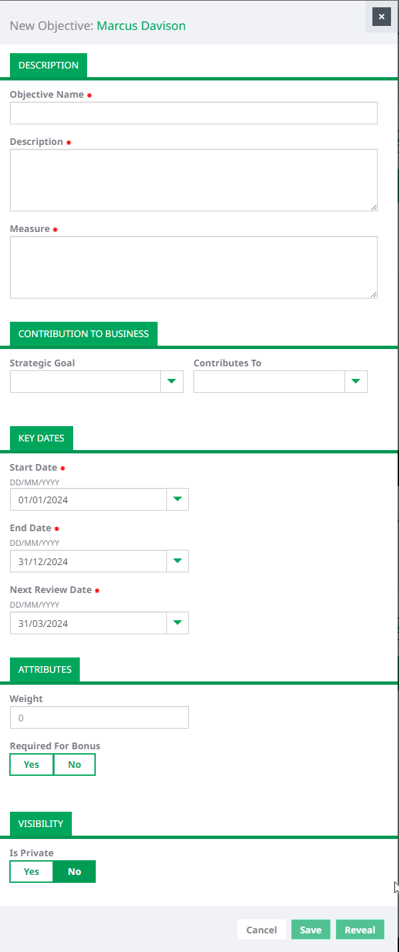Screen dimensions: 399x952
Task: Open the Next Review Date picker
Action: pyautogui.click(x=177, y=623)
